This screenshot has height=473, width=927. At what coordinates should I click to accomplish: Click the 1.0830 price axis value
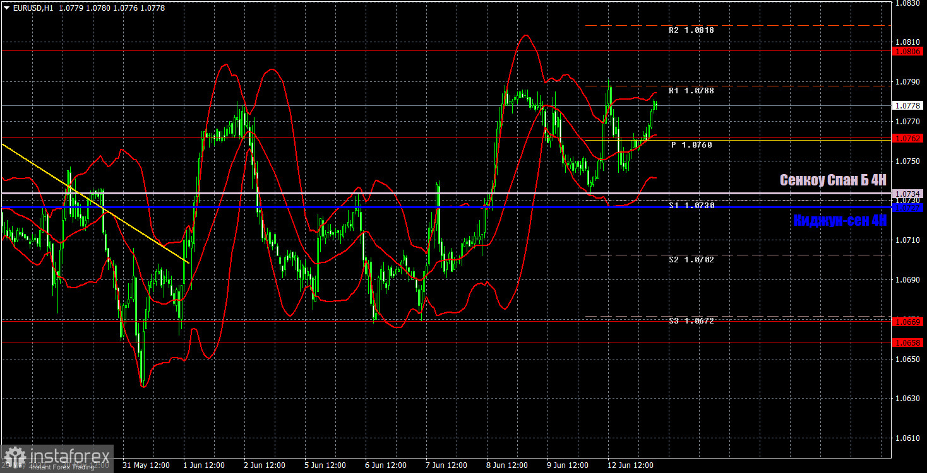[908, 3]
